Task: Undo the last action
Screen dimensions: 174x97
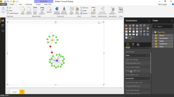Action: (x=8, y=1)
